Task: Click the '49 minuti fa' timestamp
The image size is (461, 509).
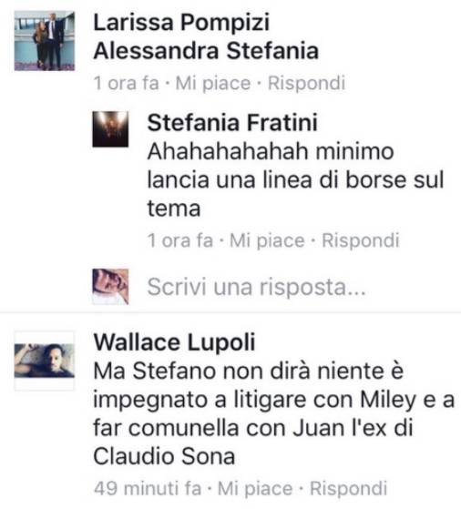Action: pyautogui.click(x=148, y=488)
